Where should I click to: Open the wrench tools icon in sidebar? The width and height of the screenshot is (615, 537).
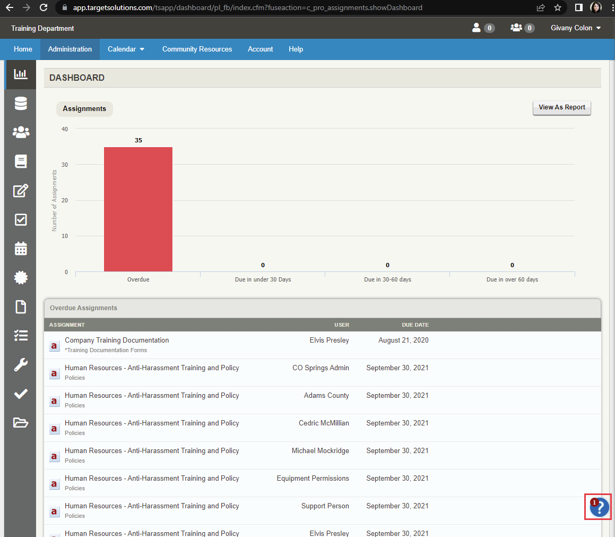click(x=20, y=364)
